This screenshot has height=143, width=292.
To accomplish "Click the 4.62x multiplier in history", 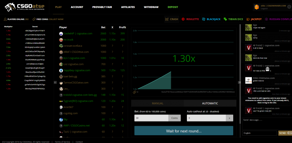I will (x=8, y=39).
